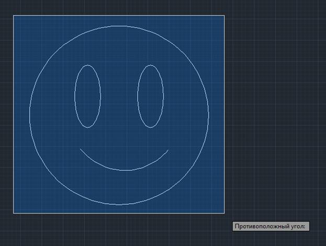Click the 'Противоположный угол:' prompt tooltip
Image resolution: width=326 pixels, height=246 pixels.
click(271, 226)
